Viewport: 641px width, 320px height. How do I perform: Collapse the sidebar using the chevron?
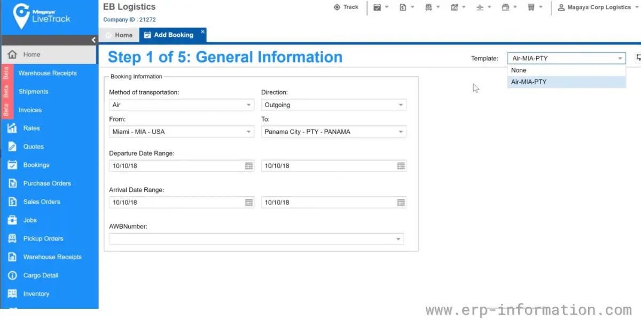click(93, 40)
